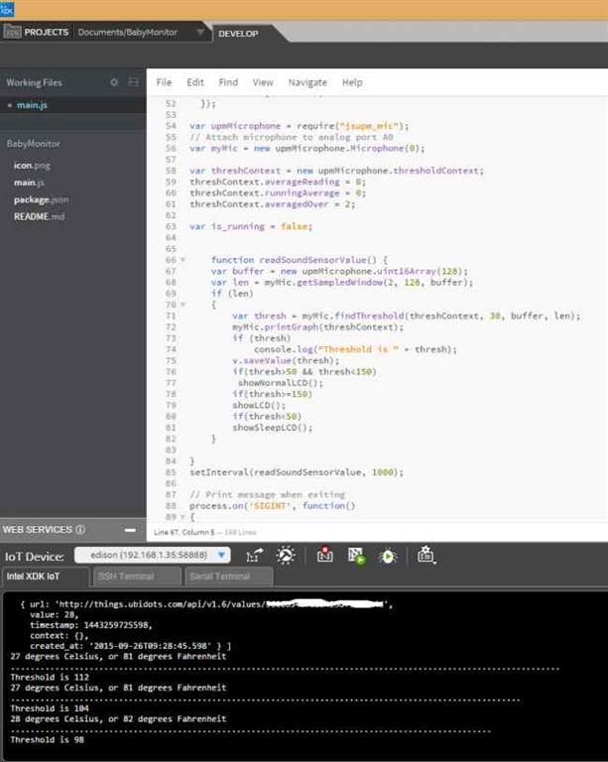
Task: Open the File menu
Action: tap(164, 82)
